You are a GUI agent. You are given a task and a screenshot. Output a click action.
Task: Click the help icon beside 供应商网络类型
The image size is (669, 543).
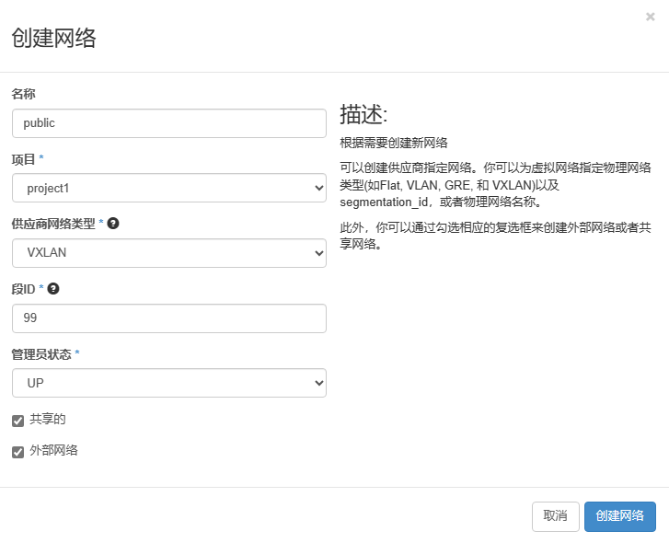113,224
